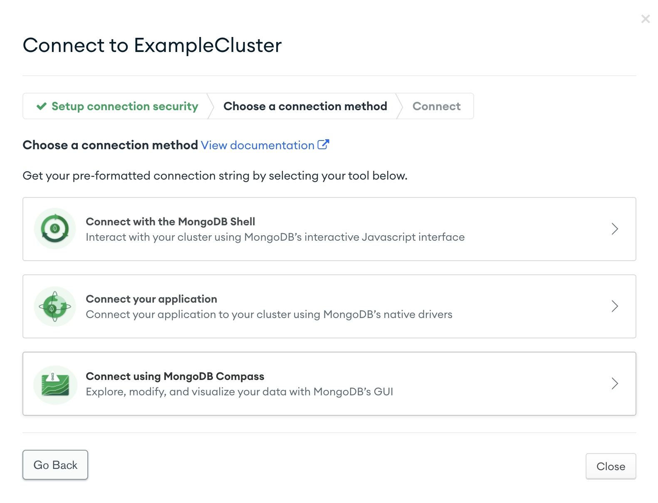Expand the MongoDB Shell option chevron

[615, 229]
